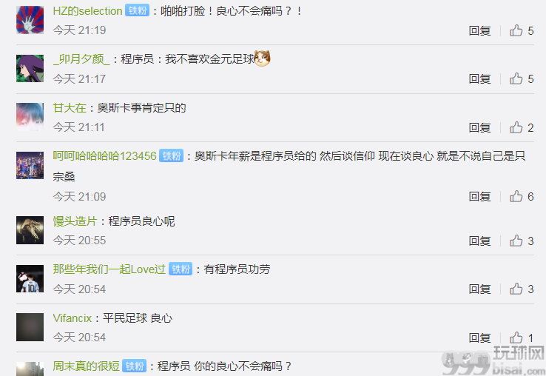Click 回复 on 甘大在's comment

tap(480, 127)
